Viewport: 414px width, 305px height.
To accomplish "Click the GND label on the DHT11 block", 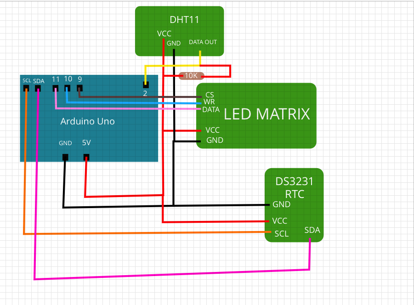I will point(174,43).
